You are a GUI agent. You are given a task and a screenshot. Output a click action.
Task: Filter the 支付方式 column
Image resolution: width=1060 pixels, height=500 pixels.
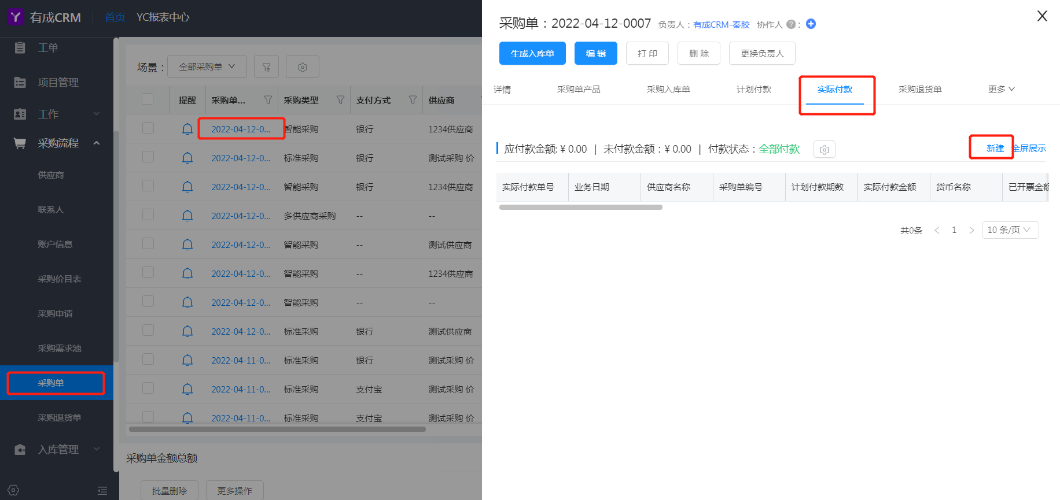coord(413,100)
